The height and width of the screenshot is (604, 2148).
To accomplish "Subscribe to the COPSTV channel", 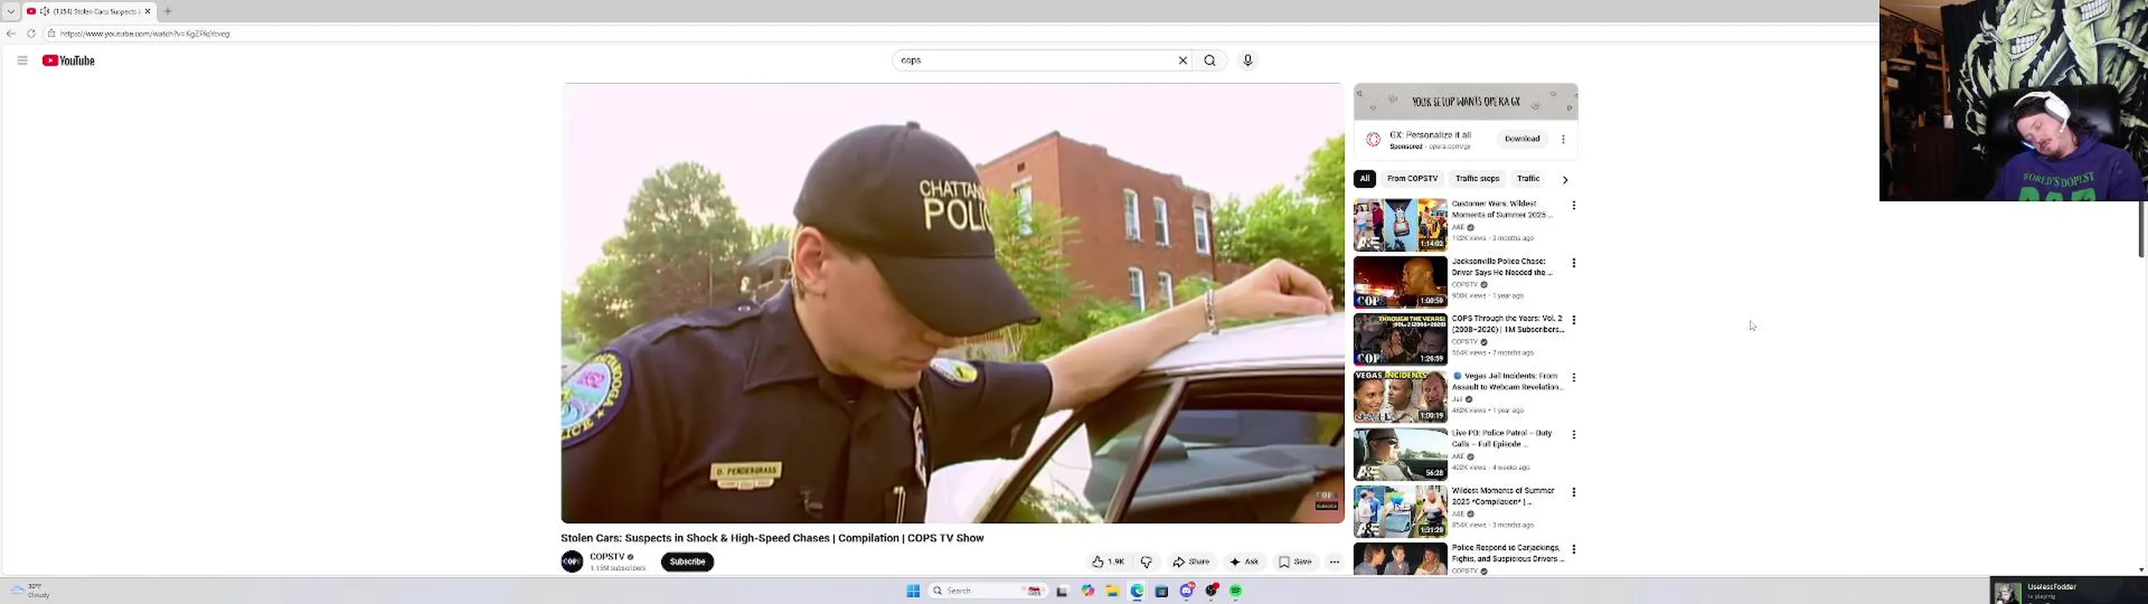I will pos(687,562).
